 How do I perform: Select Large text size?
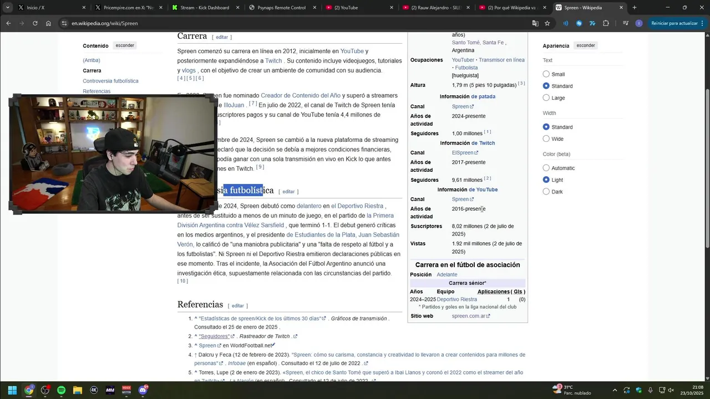coord(546,98)
